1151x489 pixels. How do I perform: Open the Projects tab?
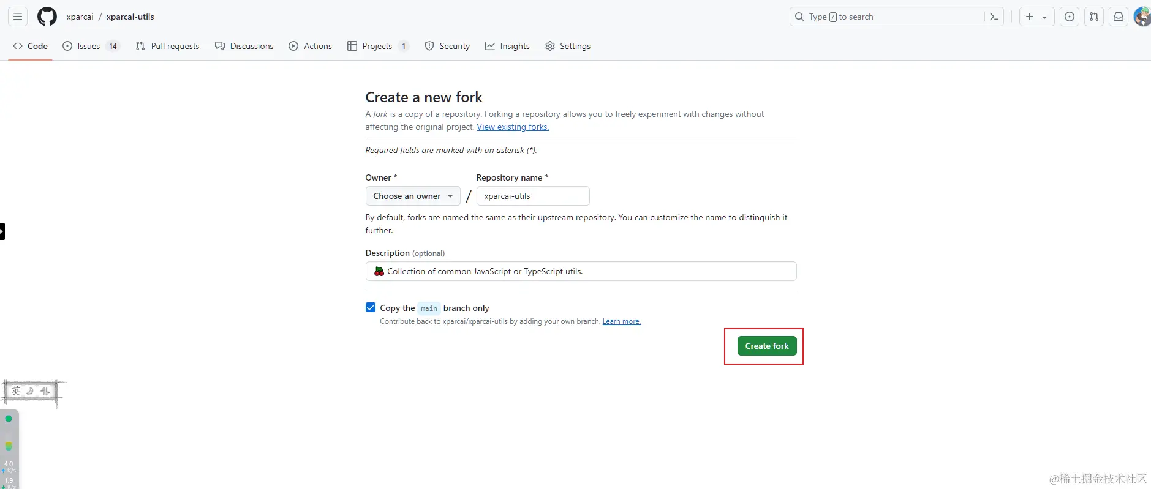click(x=377, y=46)
